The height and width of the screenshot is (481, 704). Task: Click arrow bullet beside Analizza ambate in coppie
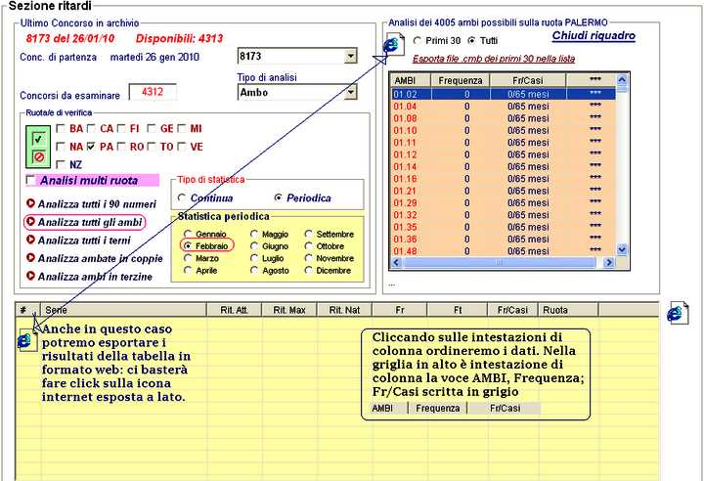30,258
